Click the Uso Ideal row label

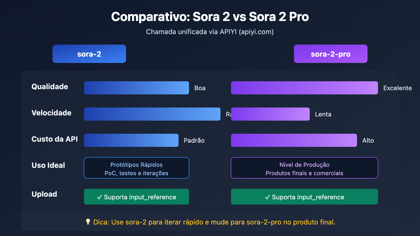(x=48, y=165)
